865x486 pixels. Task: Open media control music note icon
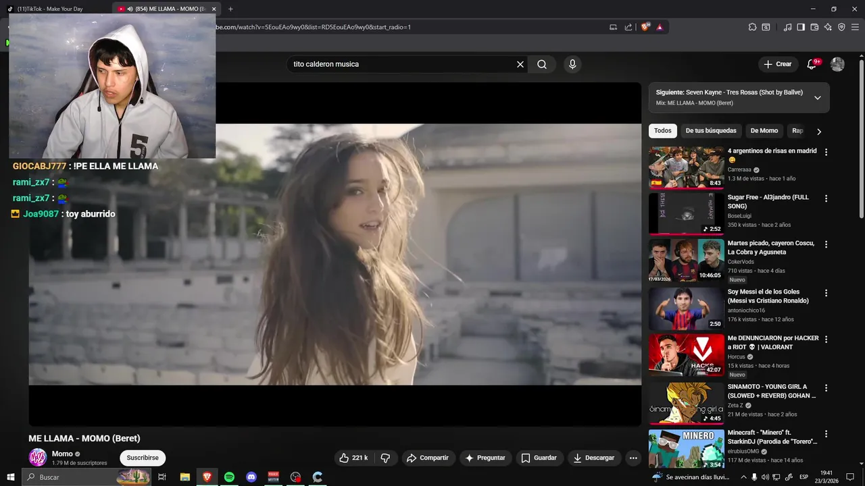(787, 27)
